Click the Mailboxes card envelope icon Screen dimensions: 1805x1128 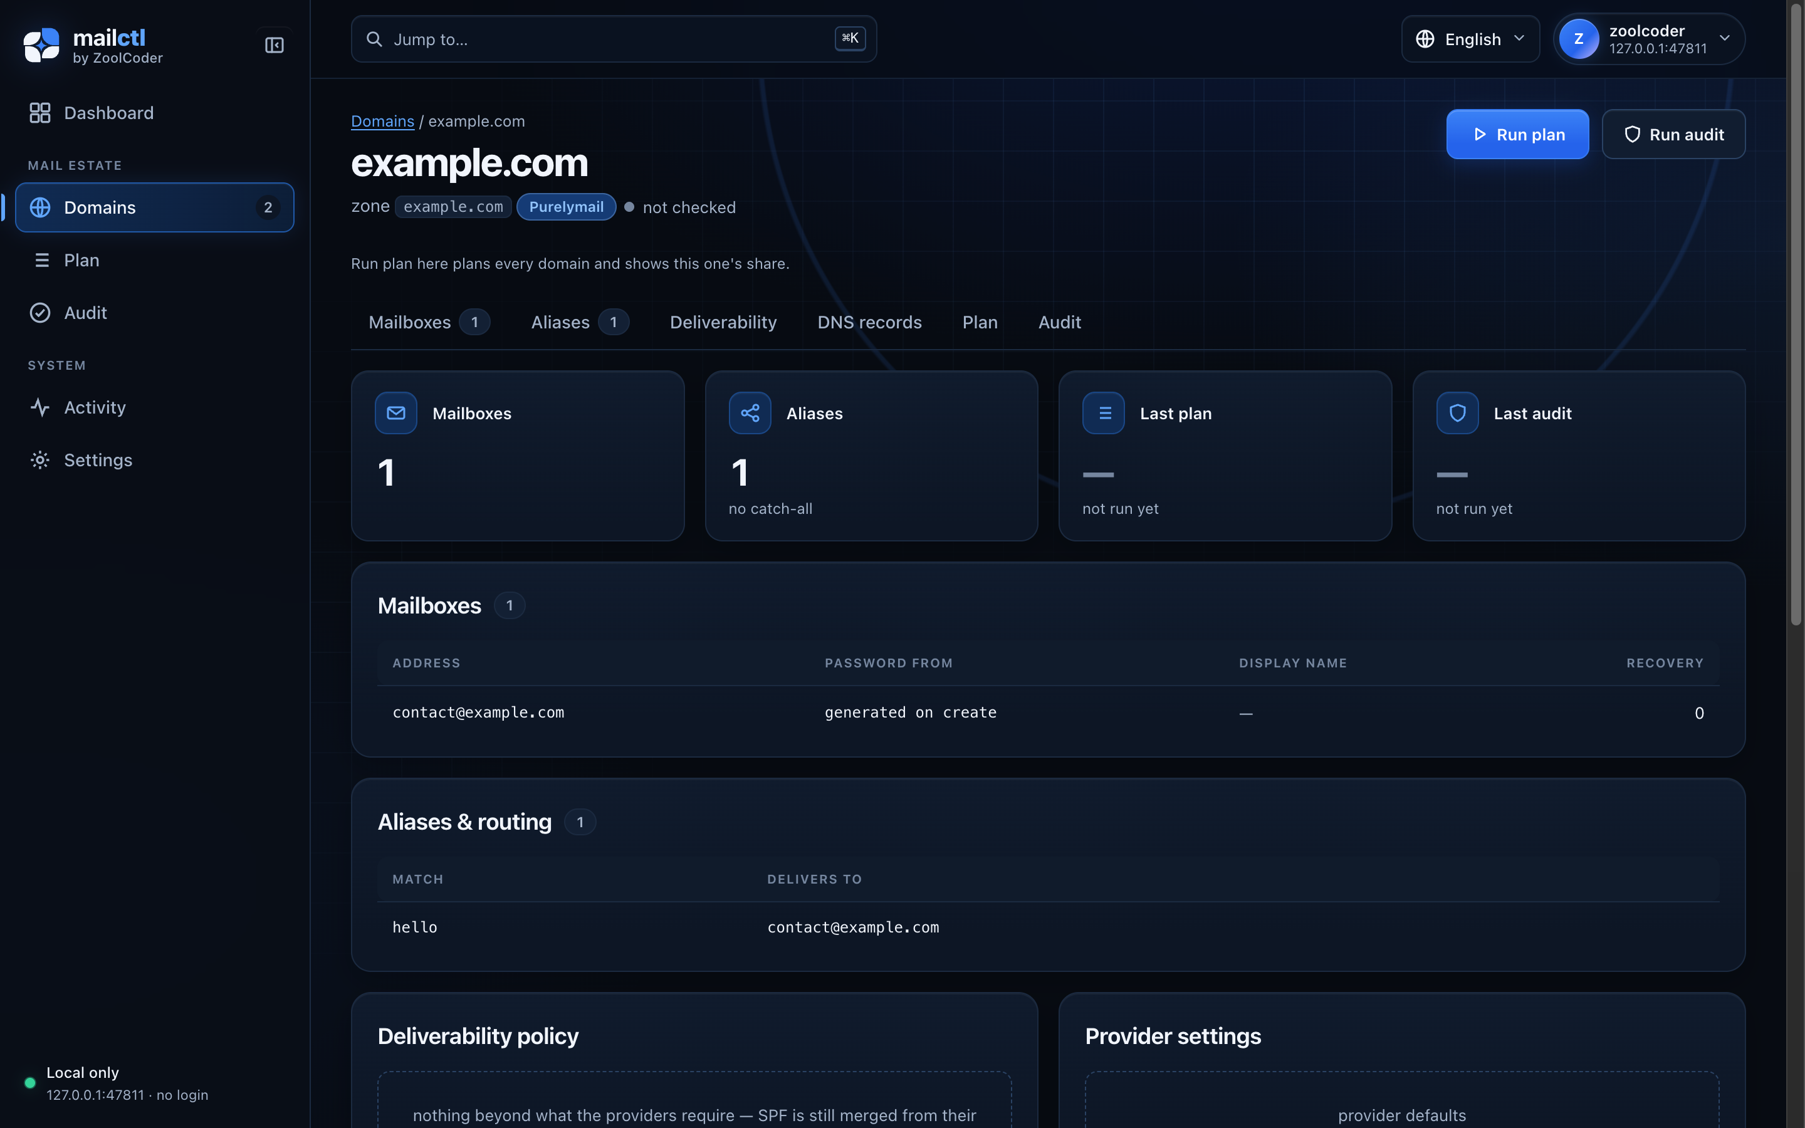pyautogui.click(x=396, y=412)
